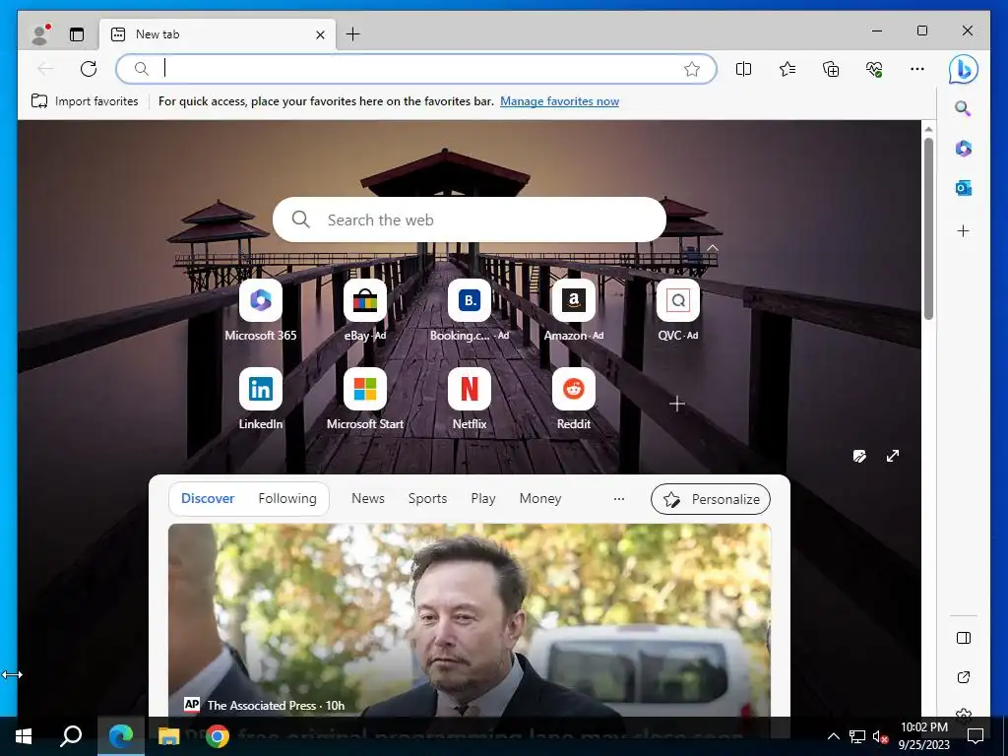Open the Reddit quick link
The height and width of the screenshot is (756, 1008).
[574, 400]
